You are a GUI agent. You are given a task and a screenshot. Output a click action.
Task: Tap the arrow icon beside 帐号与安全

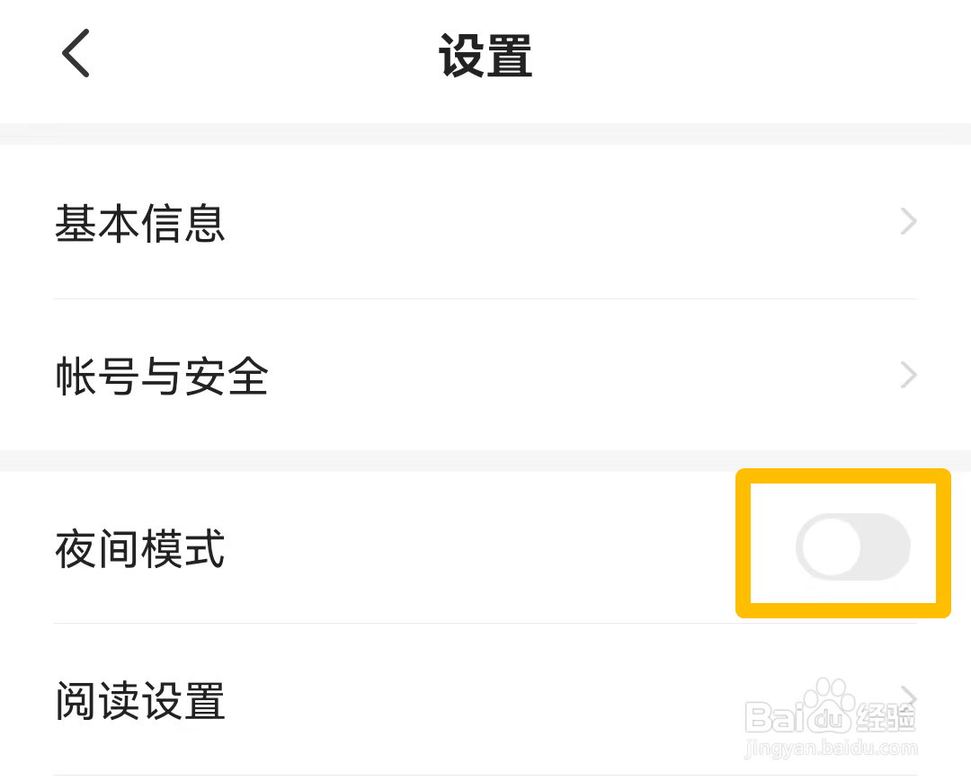point(908,375)
